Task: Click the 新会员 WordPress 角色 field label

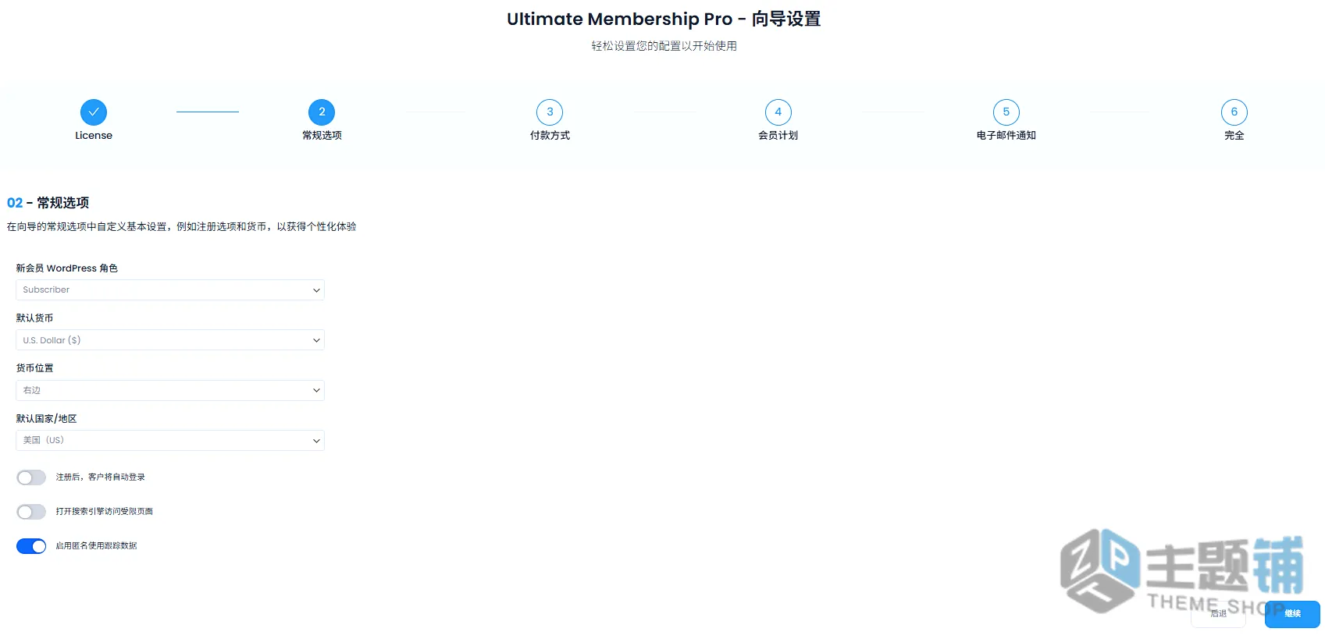Action: (66, 268)
